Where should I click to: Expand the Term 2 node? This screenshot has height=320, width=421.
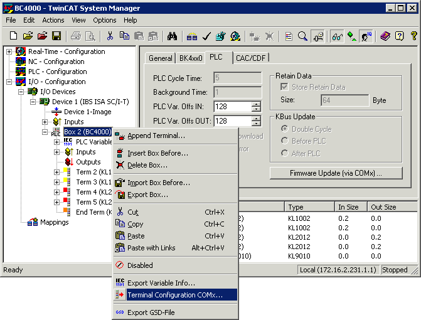[56, 172]
